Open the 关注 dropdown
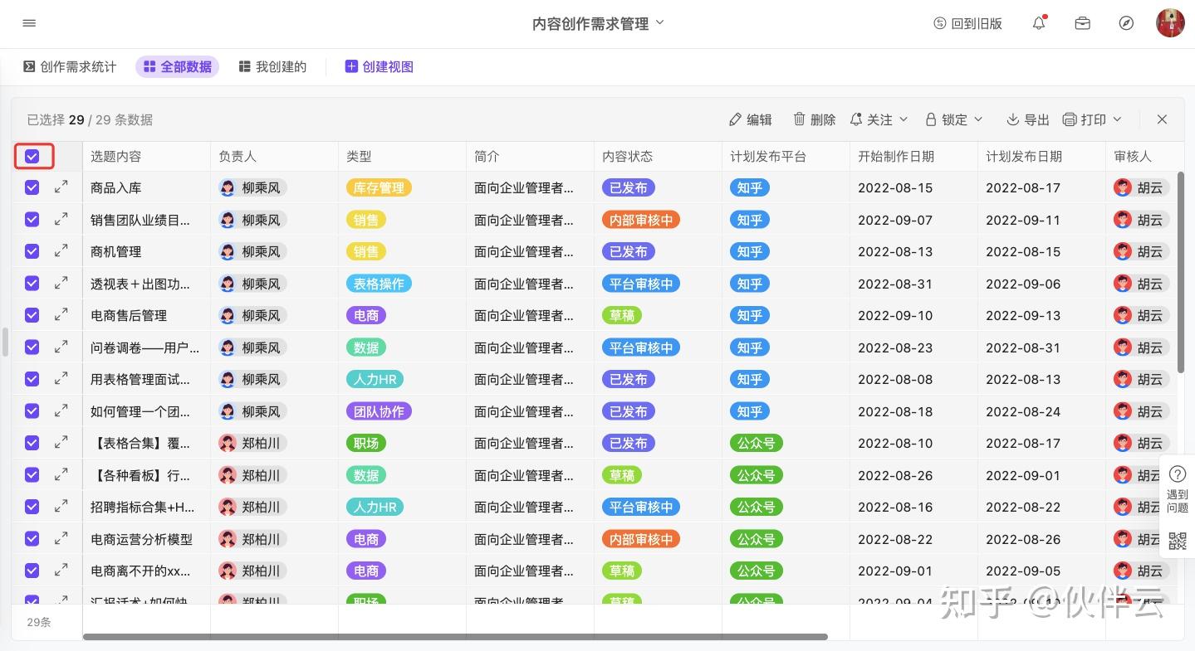 [x=879, y=119]
